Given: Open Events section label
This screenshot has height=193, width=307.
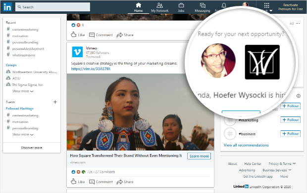Looking at the screenshot, I should (10, 102).
